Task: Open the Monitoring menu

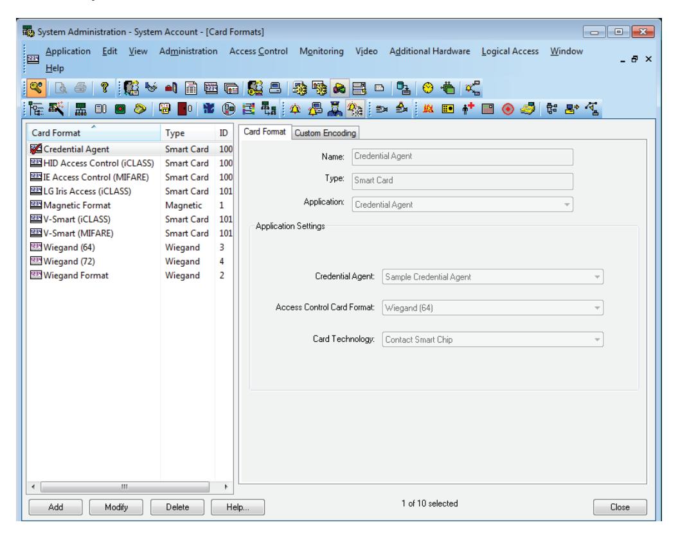Action: [x=321, y=51]
